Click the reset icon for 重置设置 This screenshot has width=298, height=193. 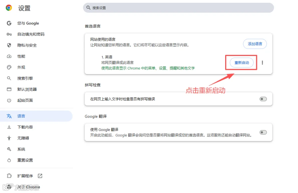(x=9, y=160)
